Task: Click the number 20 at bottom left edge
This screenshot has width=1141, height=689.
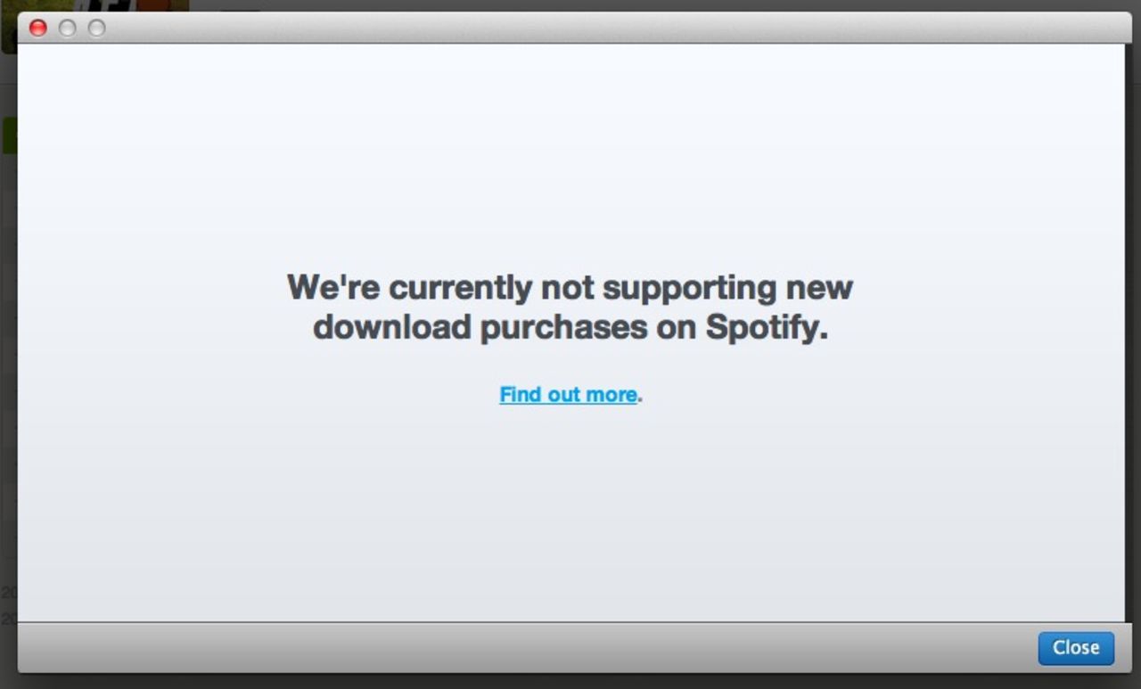Action: point(6,593)
